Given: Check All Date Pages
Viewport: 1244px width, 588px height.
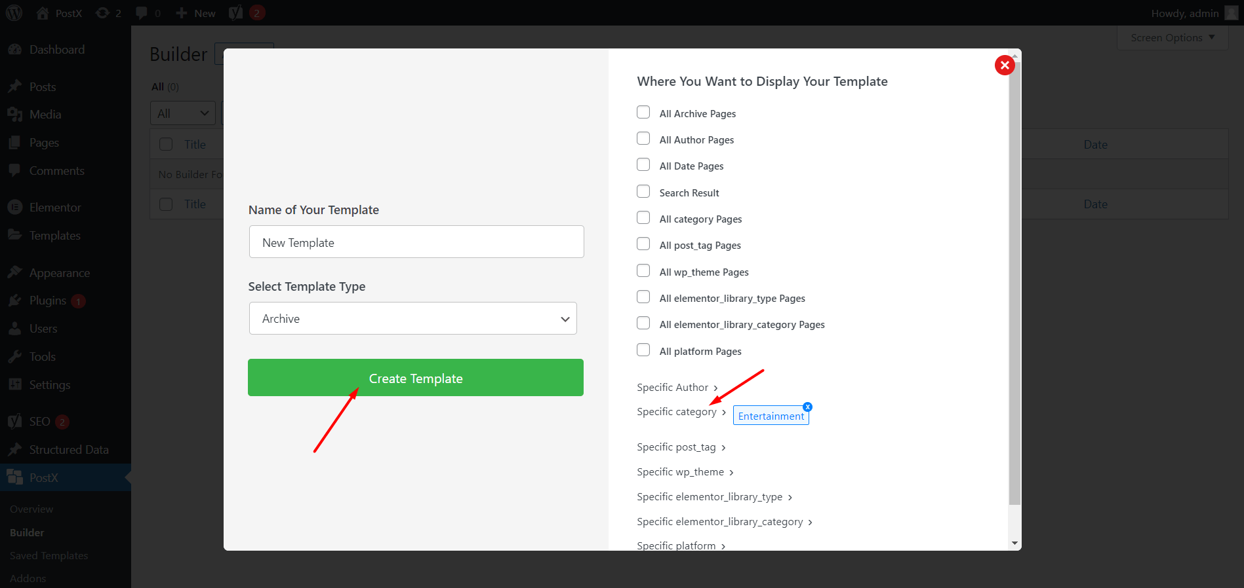Looking at the screenshot, I should [x=643, y=165].
